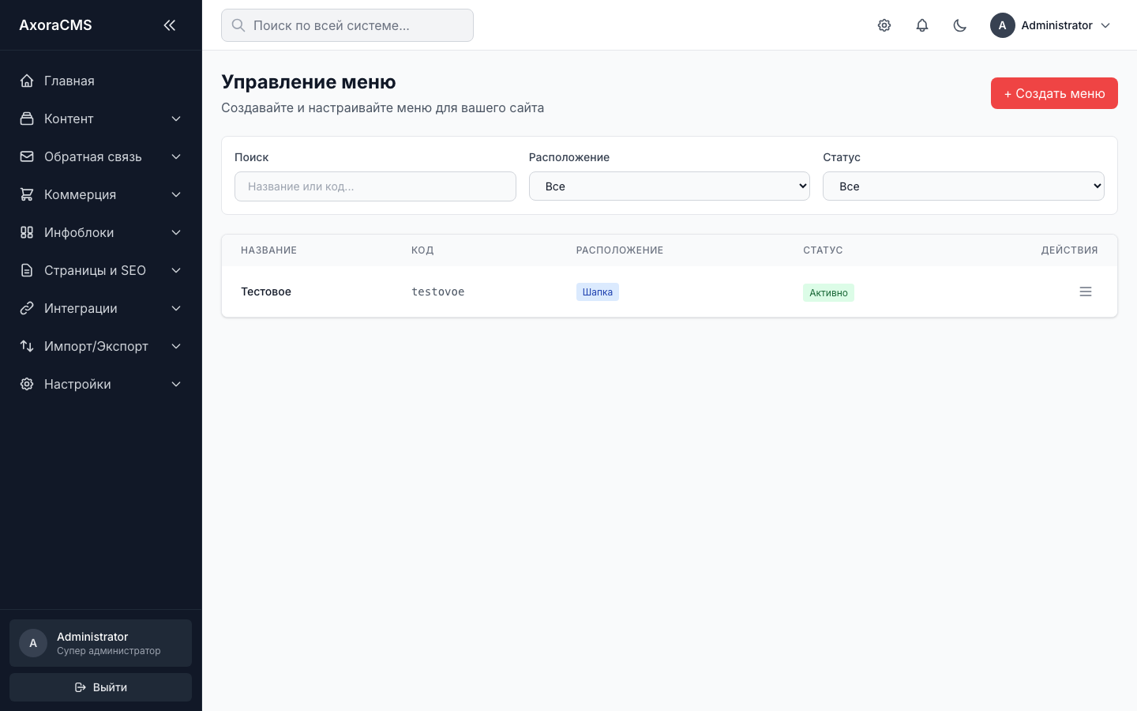The height and width of the screenshot is (711, 1137).
Task: Click the testovoe code cell
Action: tap(438, 292)
